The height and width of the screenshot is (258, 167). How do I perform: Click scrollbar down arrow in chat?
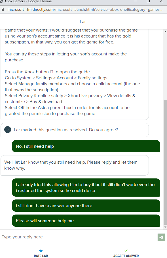tap(165, 227)
